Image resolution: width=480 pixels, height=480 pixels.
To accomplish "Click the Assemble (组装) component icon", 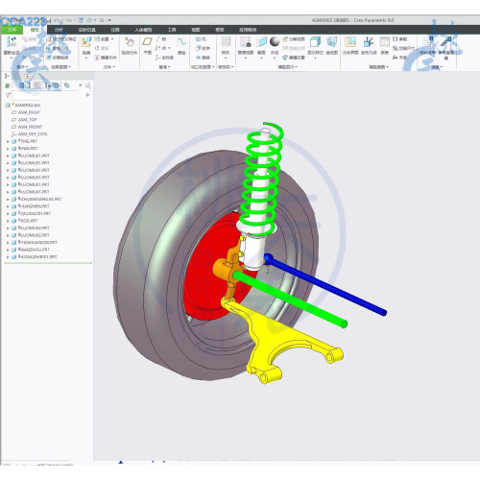I will coord(85,42).
